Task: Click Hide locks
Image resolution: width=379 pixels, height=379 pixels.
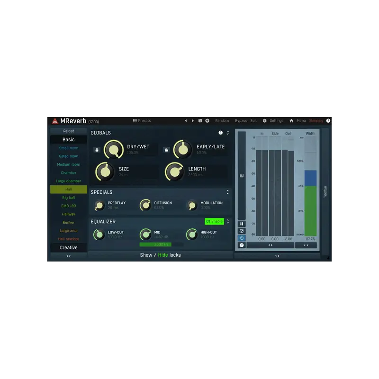Action: tap(163, 255)
